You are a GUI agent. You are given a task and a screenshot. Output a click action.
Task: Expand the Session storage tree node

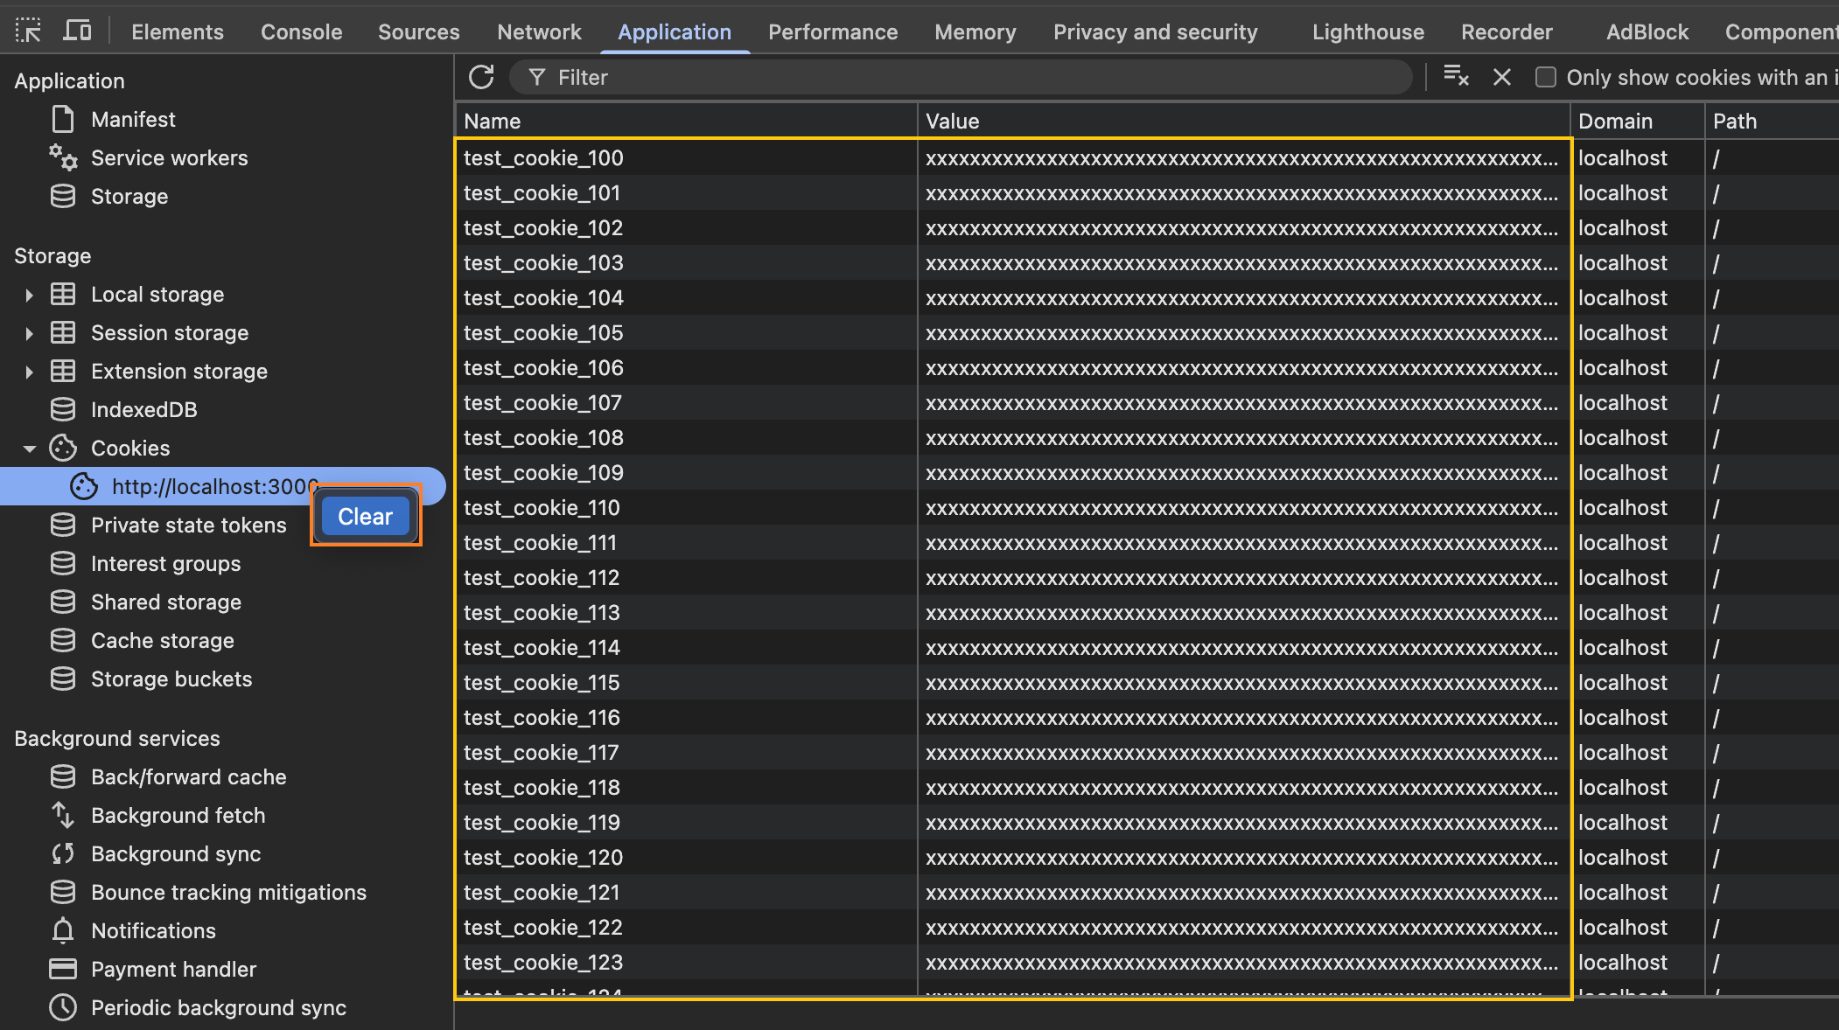pos(29,333)
